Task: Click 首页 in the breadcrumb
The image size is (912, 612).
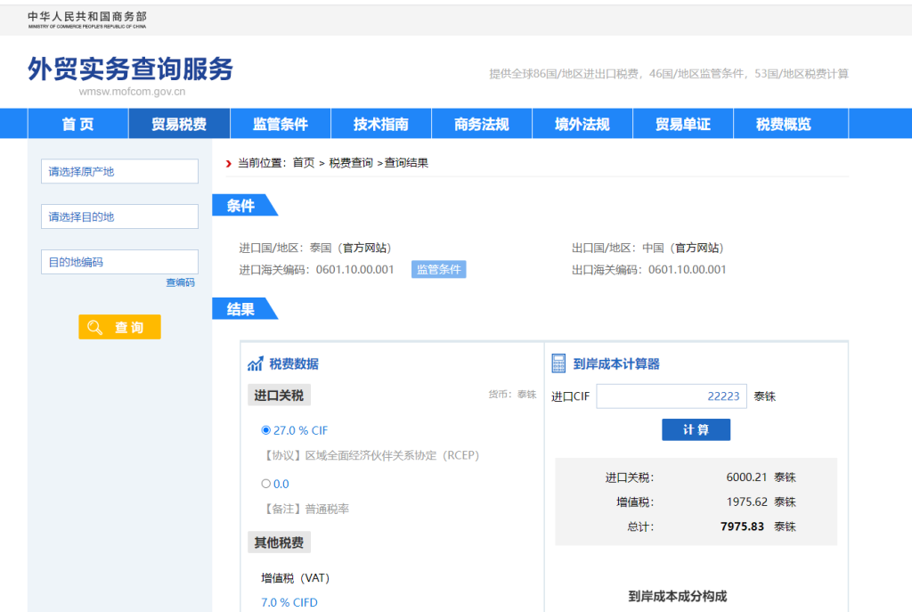Action: point(304,163)
